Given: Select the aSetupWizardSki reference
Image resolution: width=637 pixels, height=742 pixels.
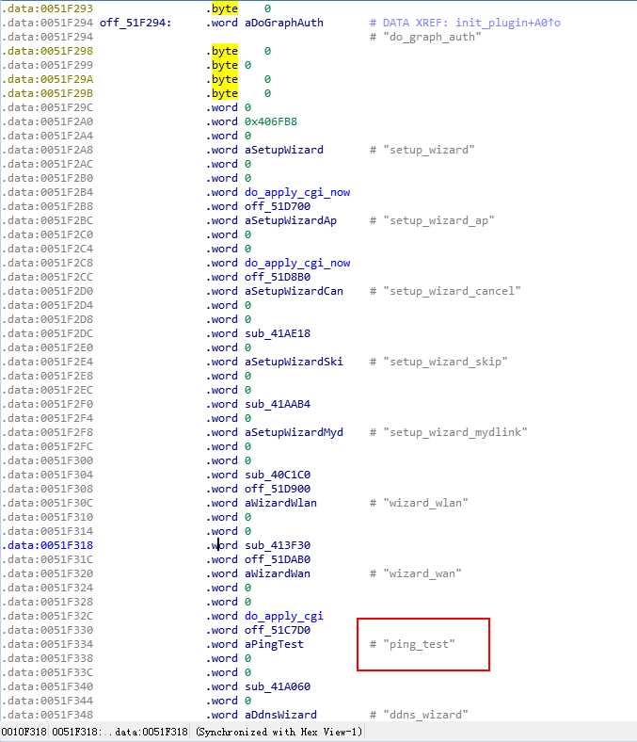Looking at the screenshot, I should tap(293, 362).
